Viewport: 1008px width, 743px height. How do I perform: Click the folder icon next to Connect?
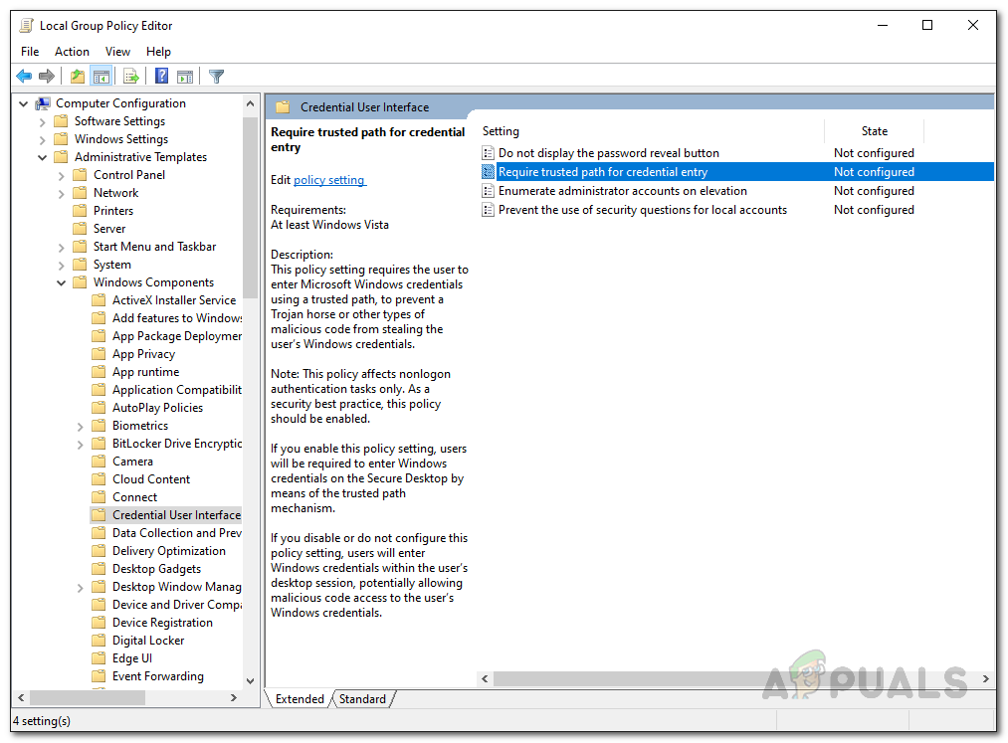click(99, 497)
